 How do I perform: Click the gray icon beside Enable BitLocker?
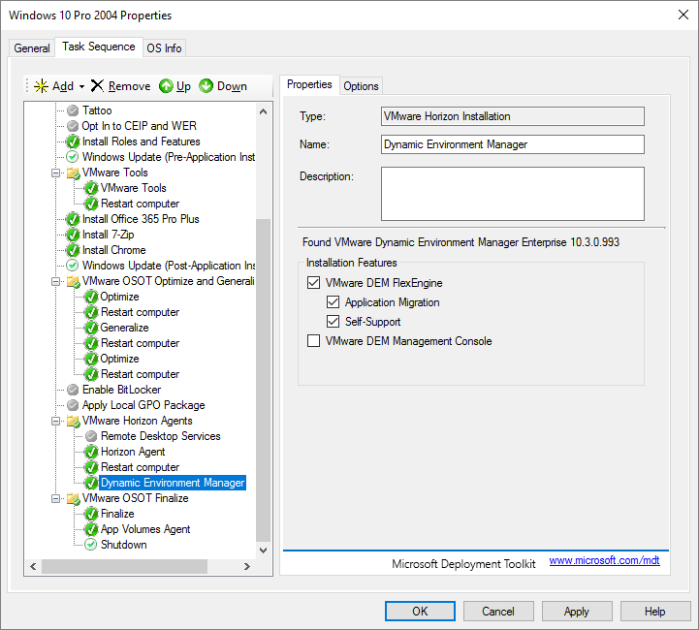pyautogui.click(x=73, y=390)
